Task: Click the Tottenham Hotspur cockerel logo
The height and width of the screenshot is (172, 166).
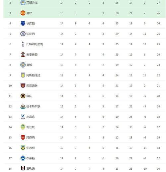Action: 23,44
